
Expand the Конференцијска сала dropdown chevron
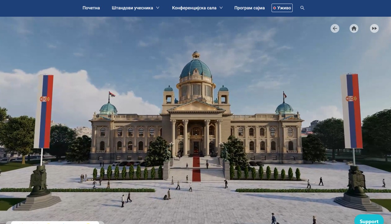click(x=221, y=8)
